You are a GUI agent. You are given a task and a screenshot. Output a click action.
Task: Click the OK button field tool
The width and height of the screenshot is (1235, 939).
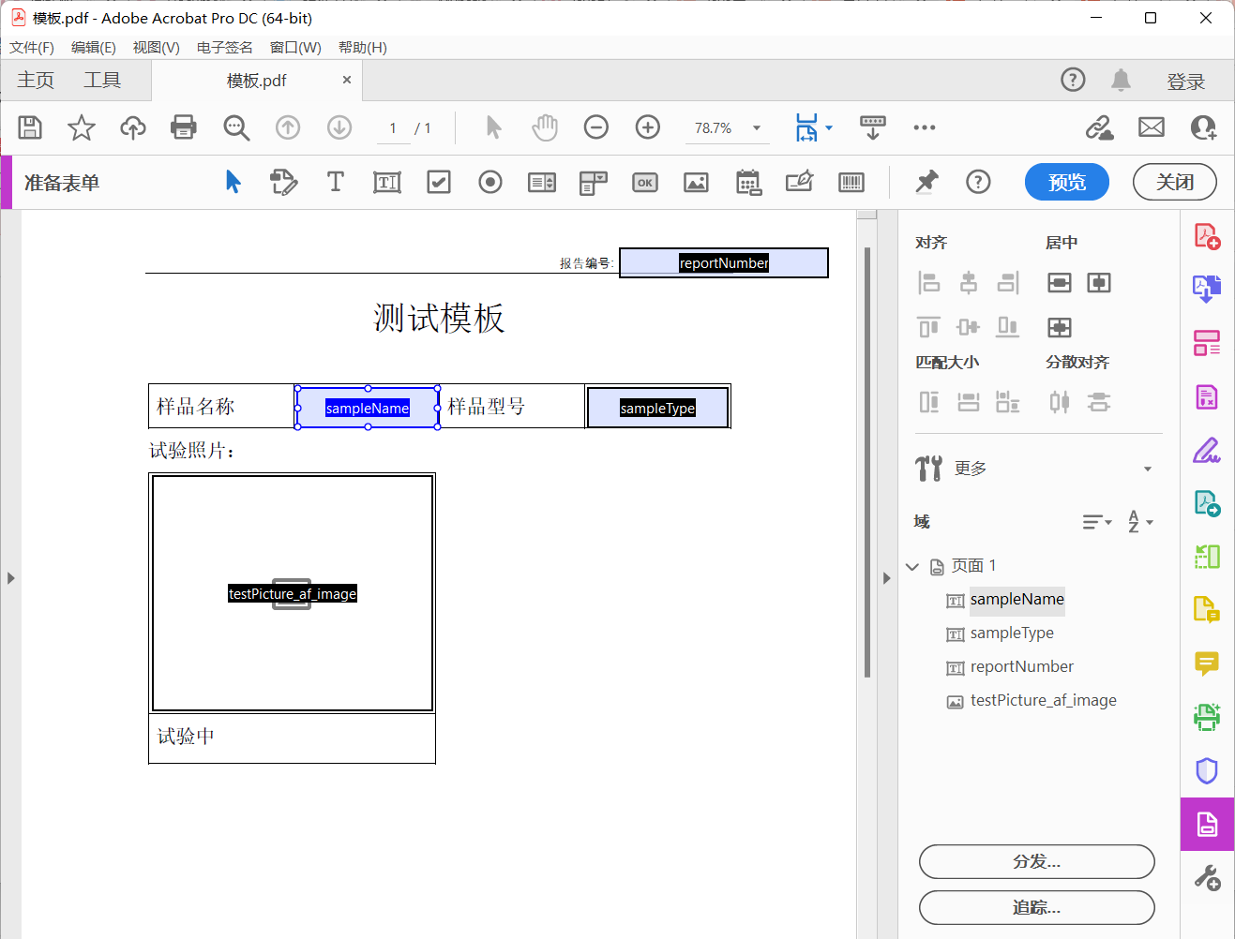(x=644, y=182)
